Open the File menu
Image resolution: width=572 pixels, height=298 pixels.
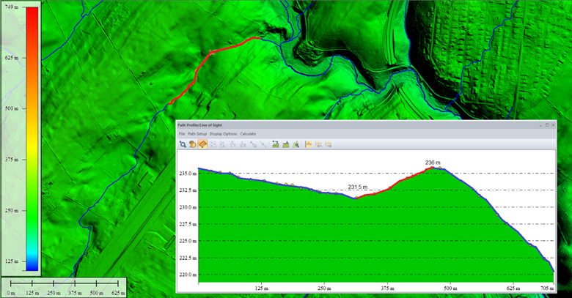pyautogui.click(x=180, y=134)
